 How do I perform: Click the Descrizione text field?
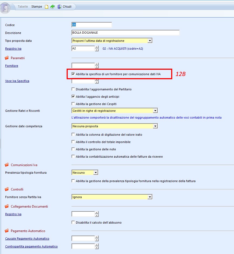(x=125, y=33)
